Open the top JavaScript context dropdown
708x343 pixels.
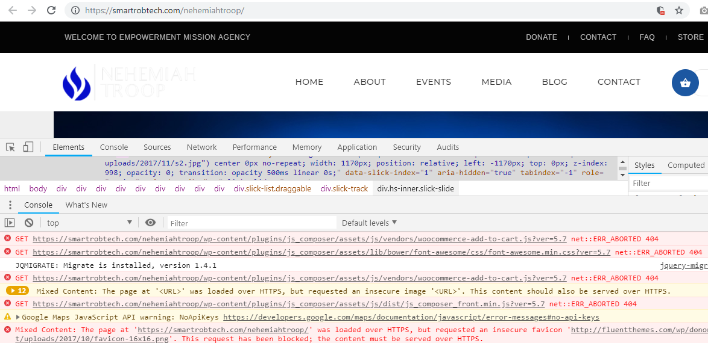click(x=89, y=223)
